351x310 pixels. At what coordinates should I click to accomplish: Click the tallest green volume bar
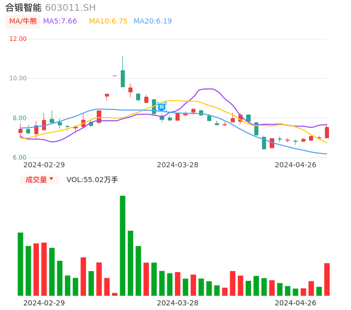pos(123,246)
